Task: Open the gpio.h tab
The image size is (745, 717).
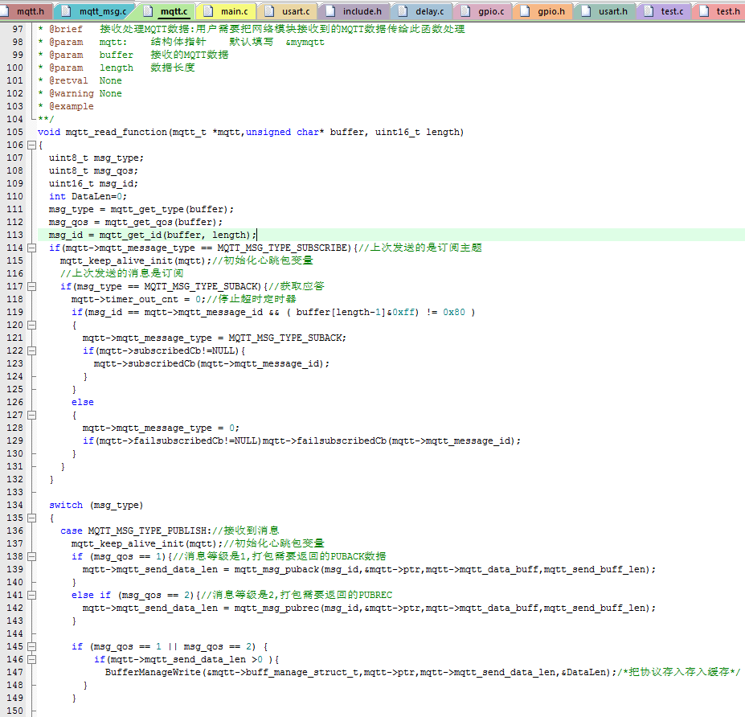Action: tap(542, 11)
